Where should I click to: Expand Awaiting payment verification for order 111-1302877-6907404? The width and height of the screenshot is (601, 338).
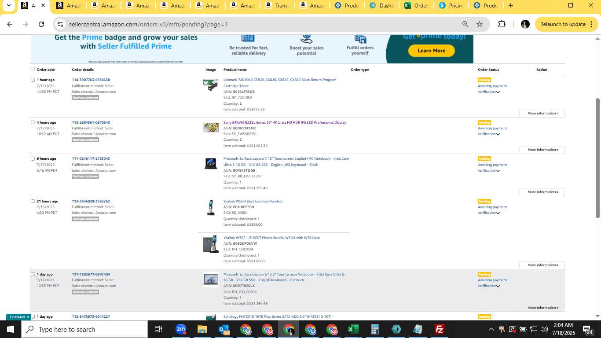[498, 286]
